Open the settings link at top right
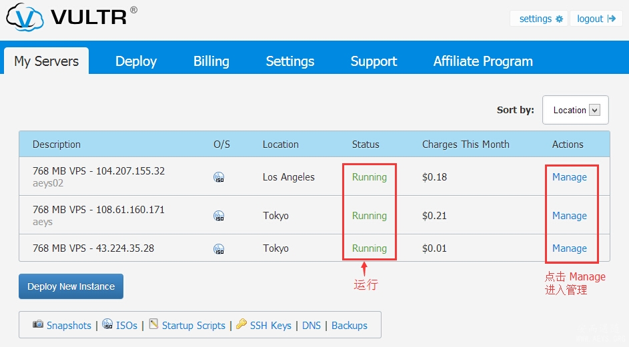This screenshot has height=347, width=629. point(539,19)
